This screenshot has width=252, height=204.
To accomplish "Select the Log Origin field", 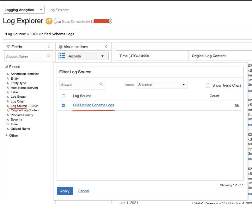I will point(18,101).
